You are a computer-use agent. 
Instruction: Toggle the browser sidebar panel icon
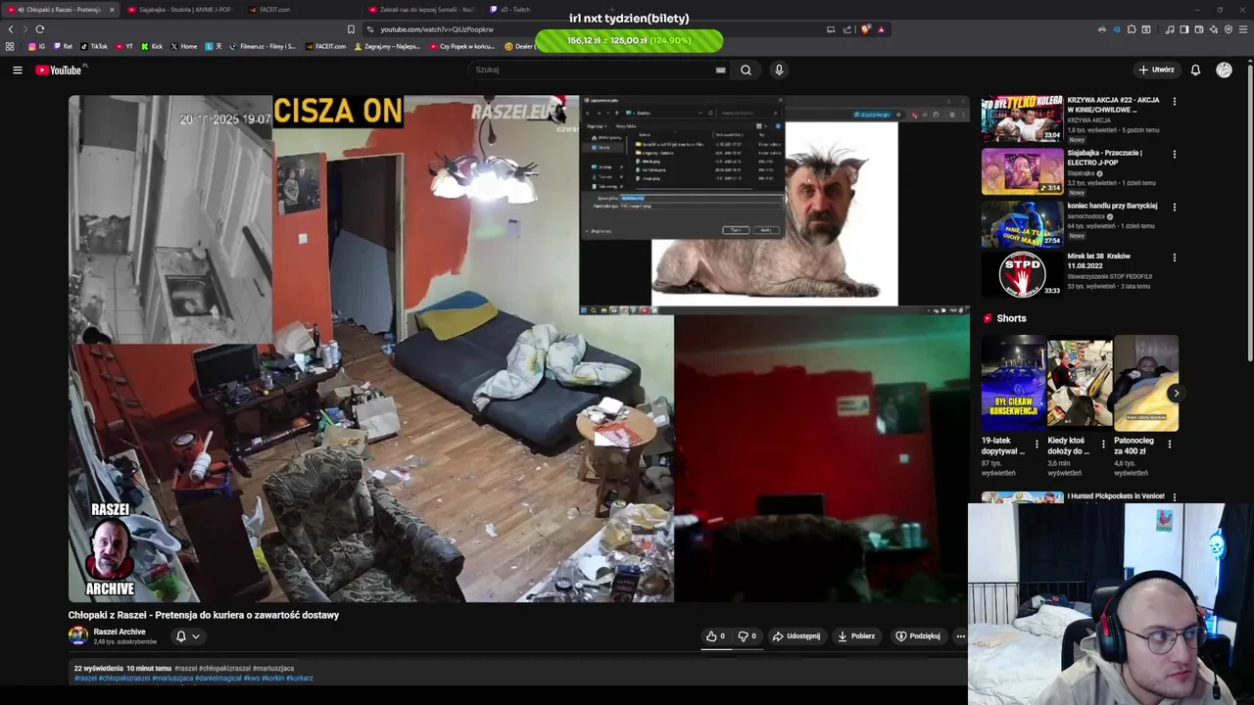coord(1184,29)
